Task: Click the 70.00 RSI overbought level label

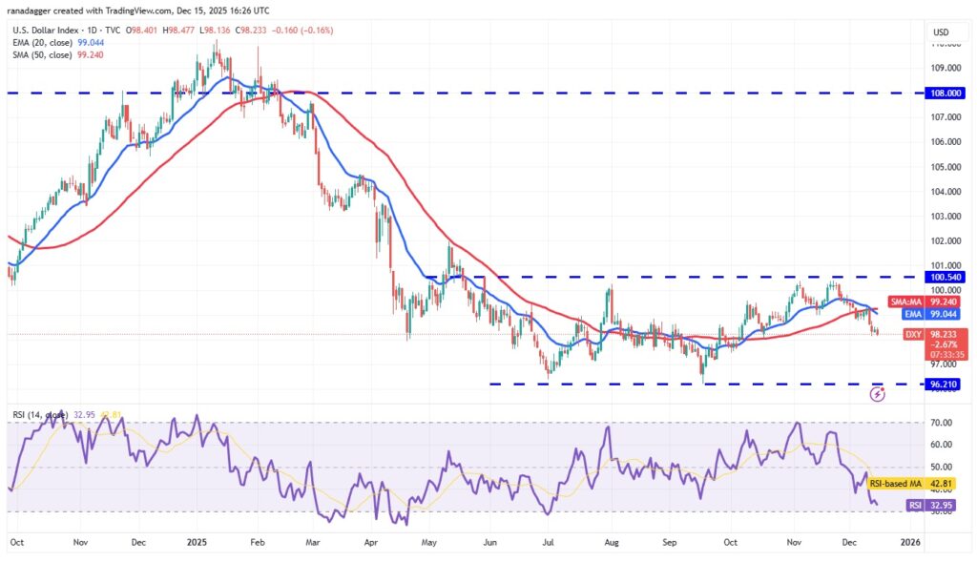Action: 942,423
